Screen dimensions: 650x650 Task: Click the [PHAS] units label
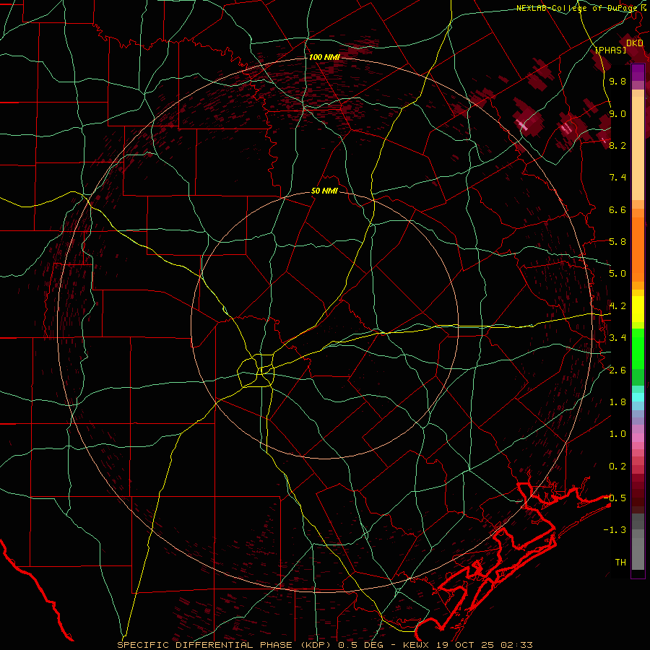tap(610, 50)
